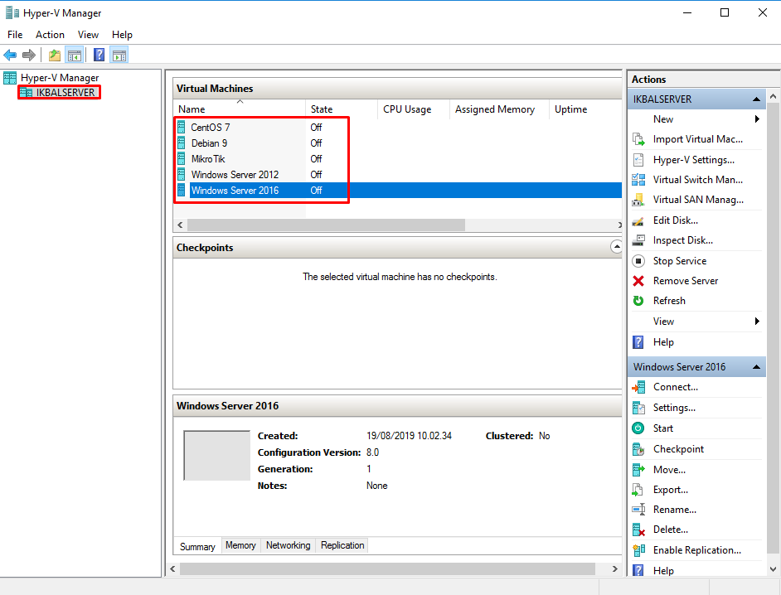Click the virtual machine list horizontal scrollbar
The image size is (781, 595).
coord(326,225)
